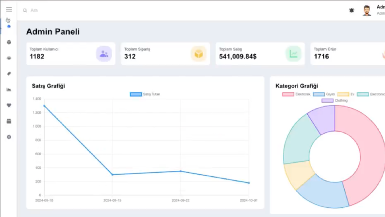This screenshot has width=385, height=217.
Task: Click the 2024-10-01 data point on sales chart
Action: click(x=249, y=183)
